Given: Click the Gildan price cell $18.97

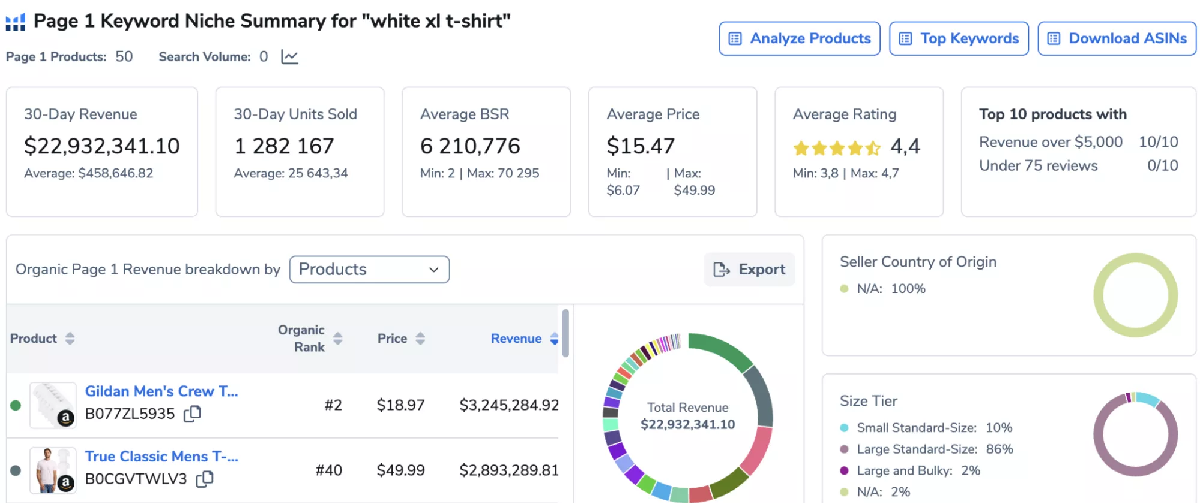Looking at the screenshot, I should [400, 405].
